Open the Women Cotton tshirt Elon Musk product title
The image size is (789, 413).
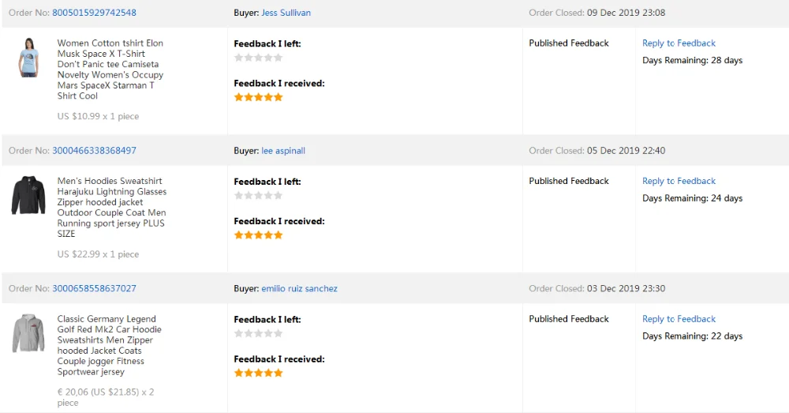110,69
